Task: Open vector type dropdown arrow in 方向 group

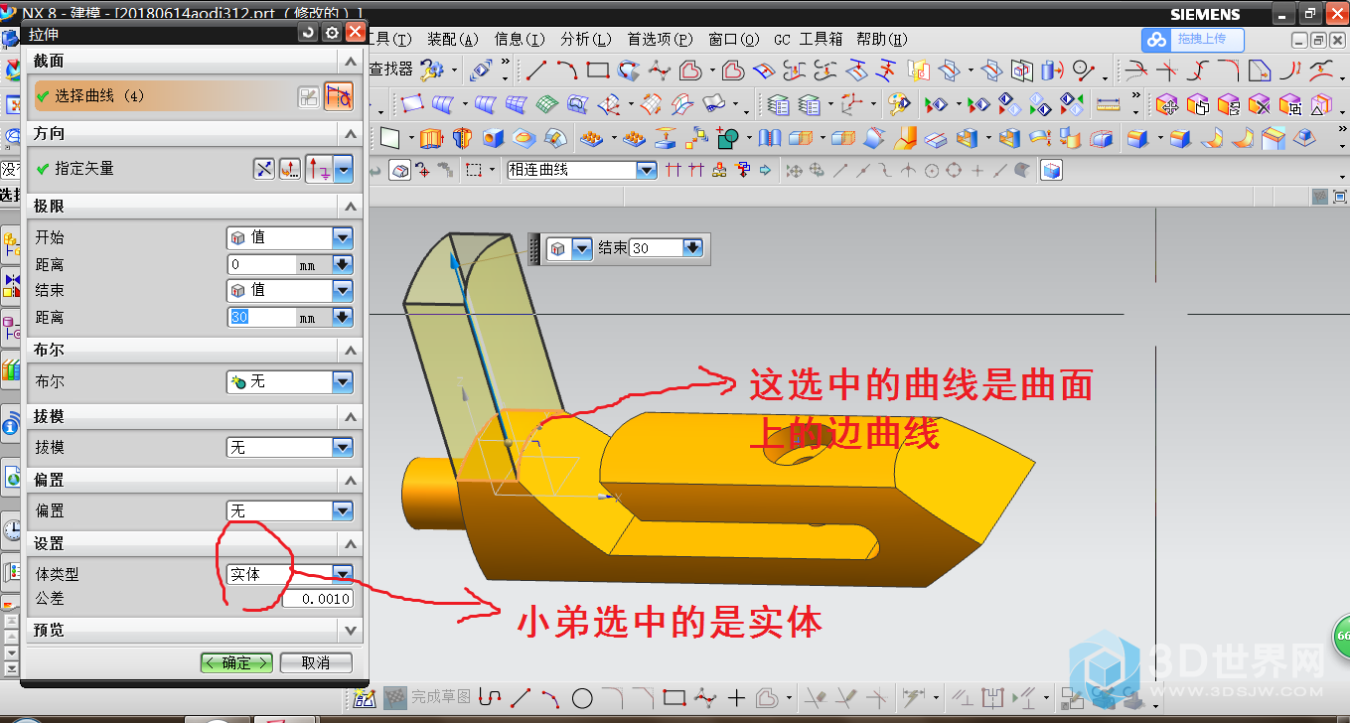Action: click(x=344, y=169)
